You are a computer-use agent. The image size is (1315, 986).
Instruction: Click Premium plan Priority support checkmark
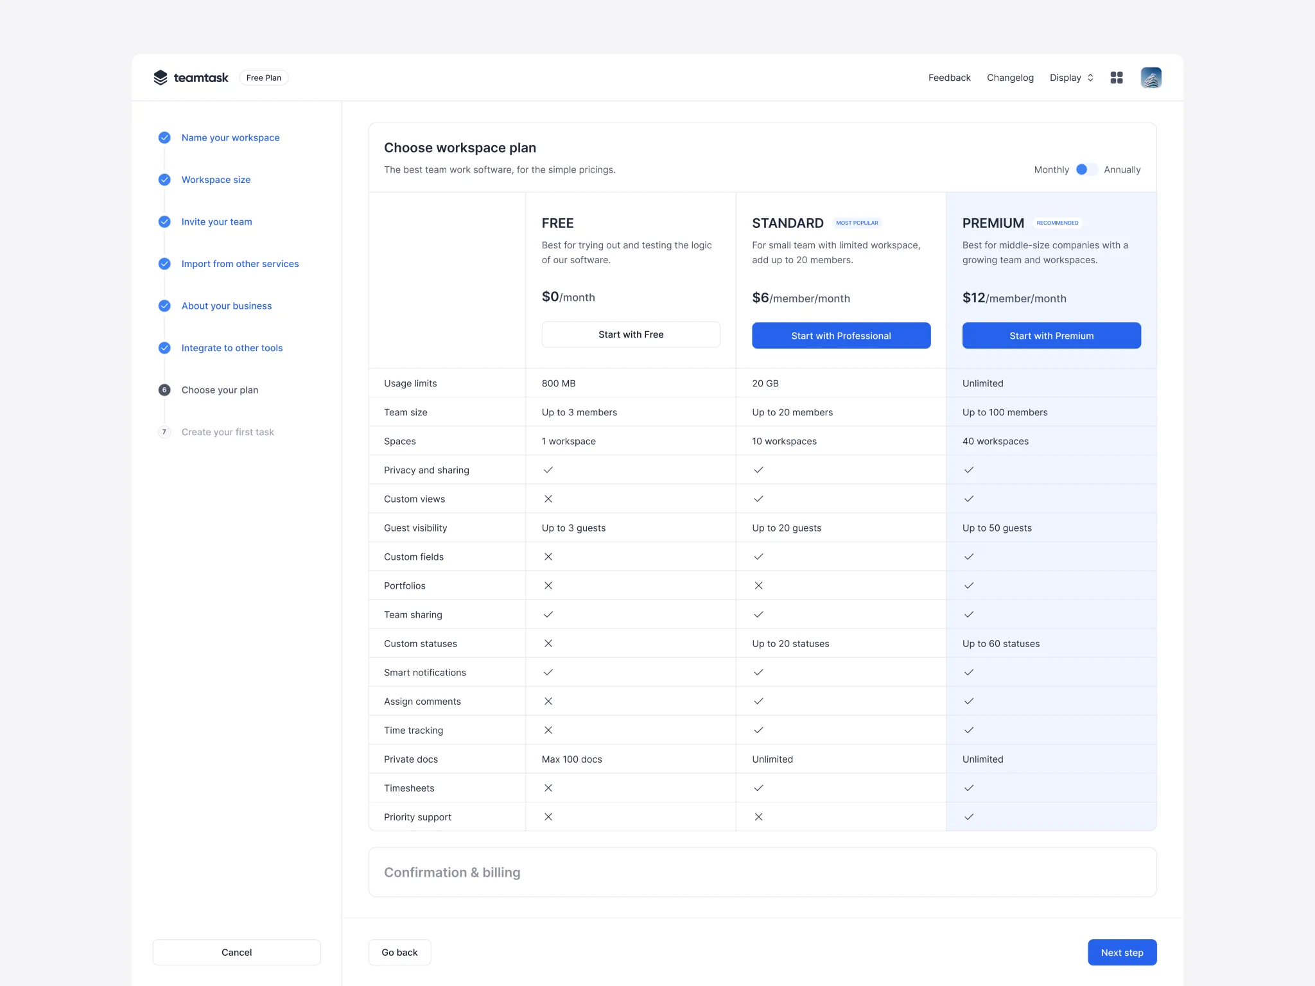[x=969, y=817]
